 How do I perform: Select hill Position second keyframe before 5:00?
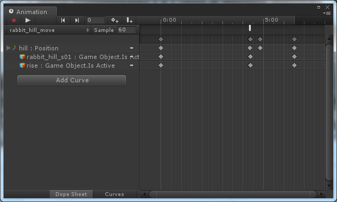pyautogui.click(x=260, y=48)
